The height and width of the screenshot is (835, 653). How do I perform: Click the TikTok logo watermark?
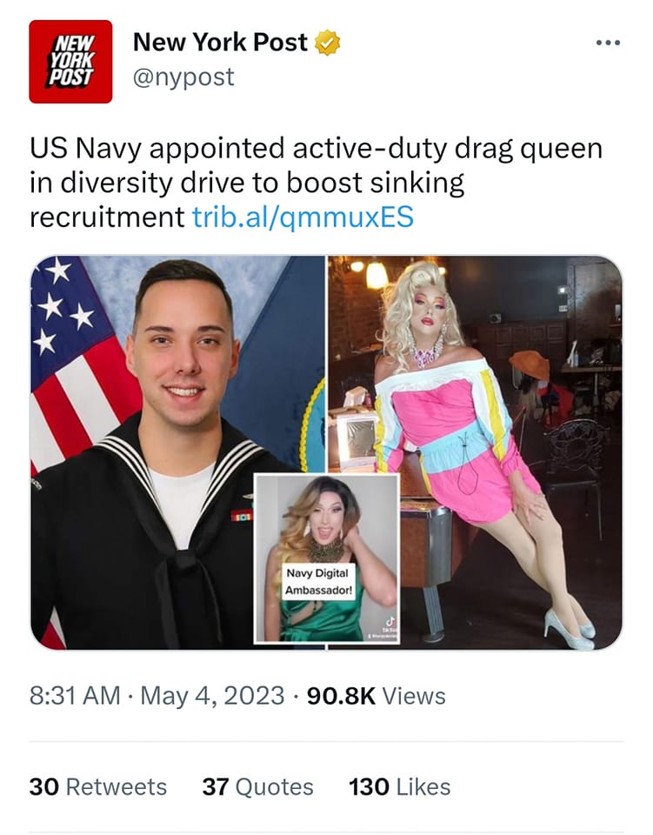click(x=390, y=621)
